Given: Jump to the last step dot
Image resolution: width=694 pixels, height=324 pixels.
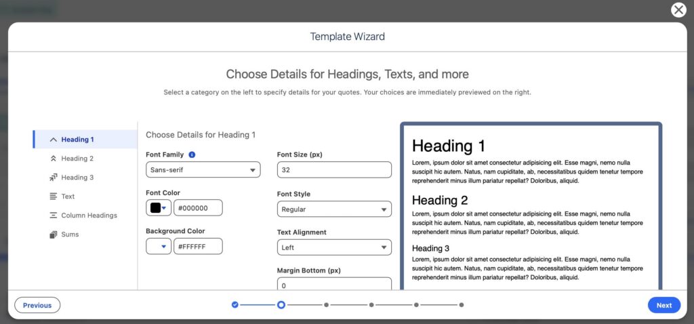Looking at the screenshot, I should (x=461, y=304).
